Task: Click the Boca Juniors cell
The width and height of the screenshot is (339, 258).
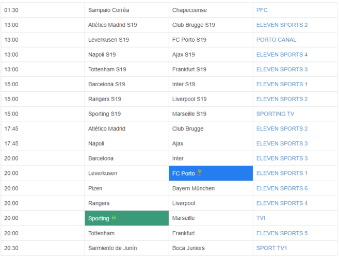Action: 211,248
